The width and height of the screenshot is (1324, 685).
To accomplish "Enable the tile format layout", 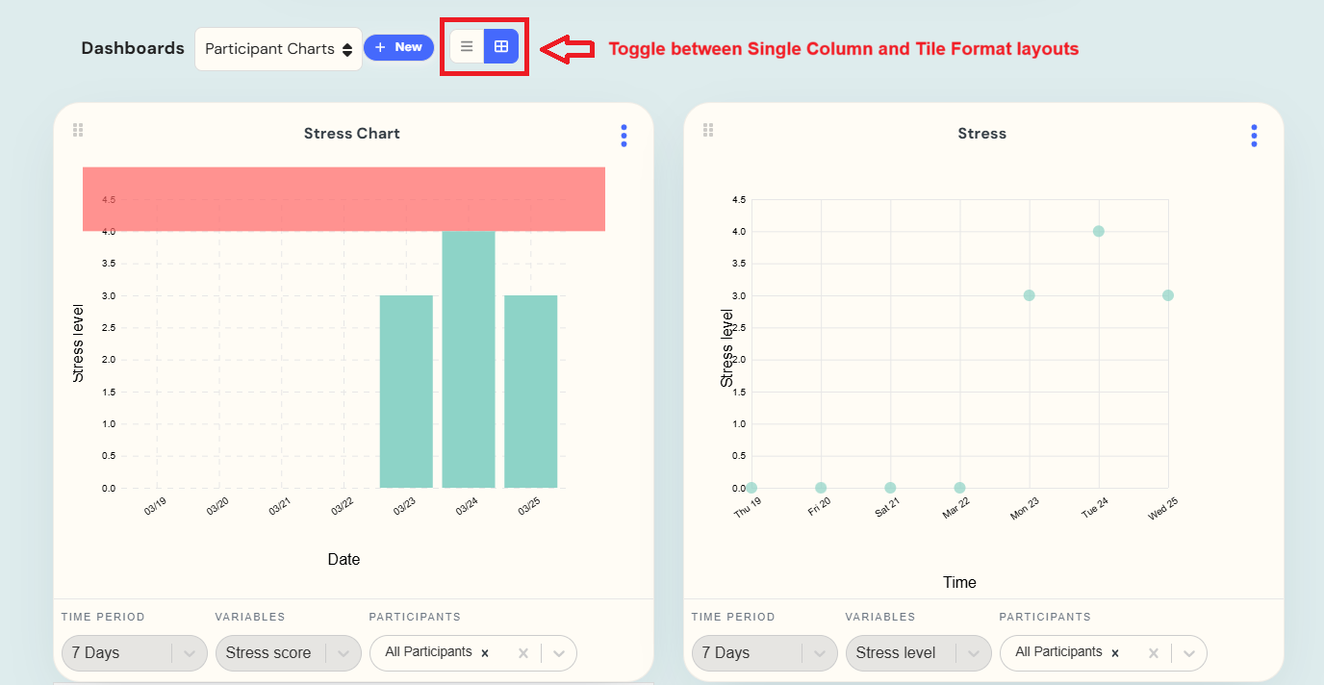I will (501, 45).
